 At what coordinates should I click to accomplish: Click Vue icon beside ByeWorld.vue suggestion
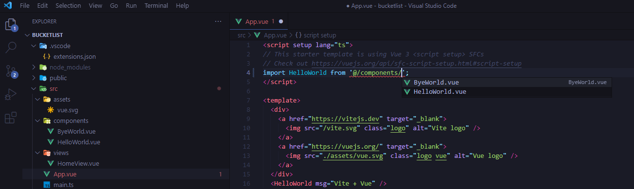tap(408, 83)
